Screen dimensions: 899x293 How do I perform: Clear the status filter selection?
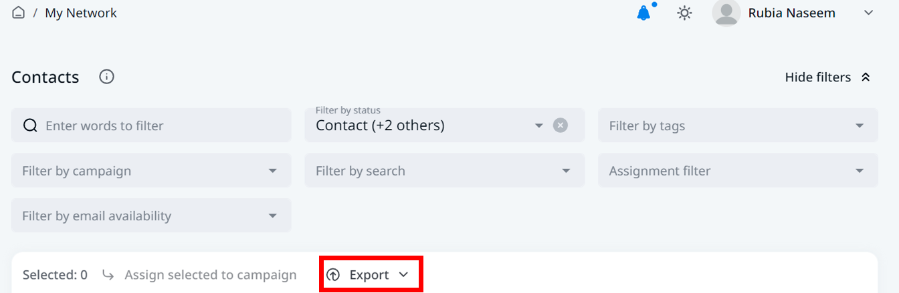561,125
